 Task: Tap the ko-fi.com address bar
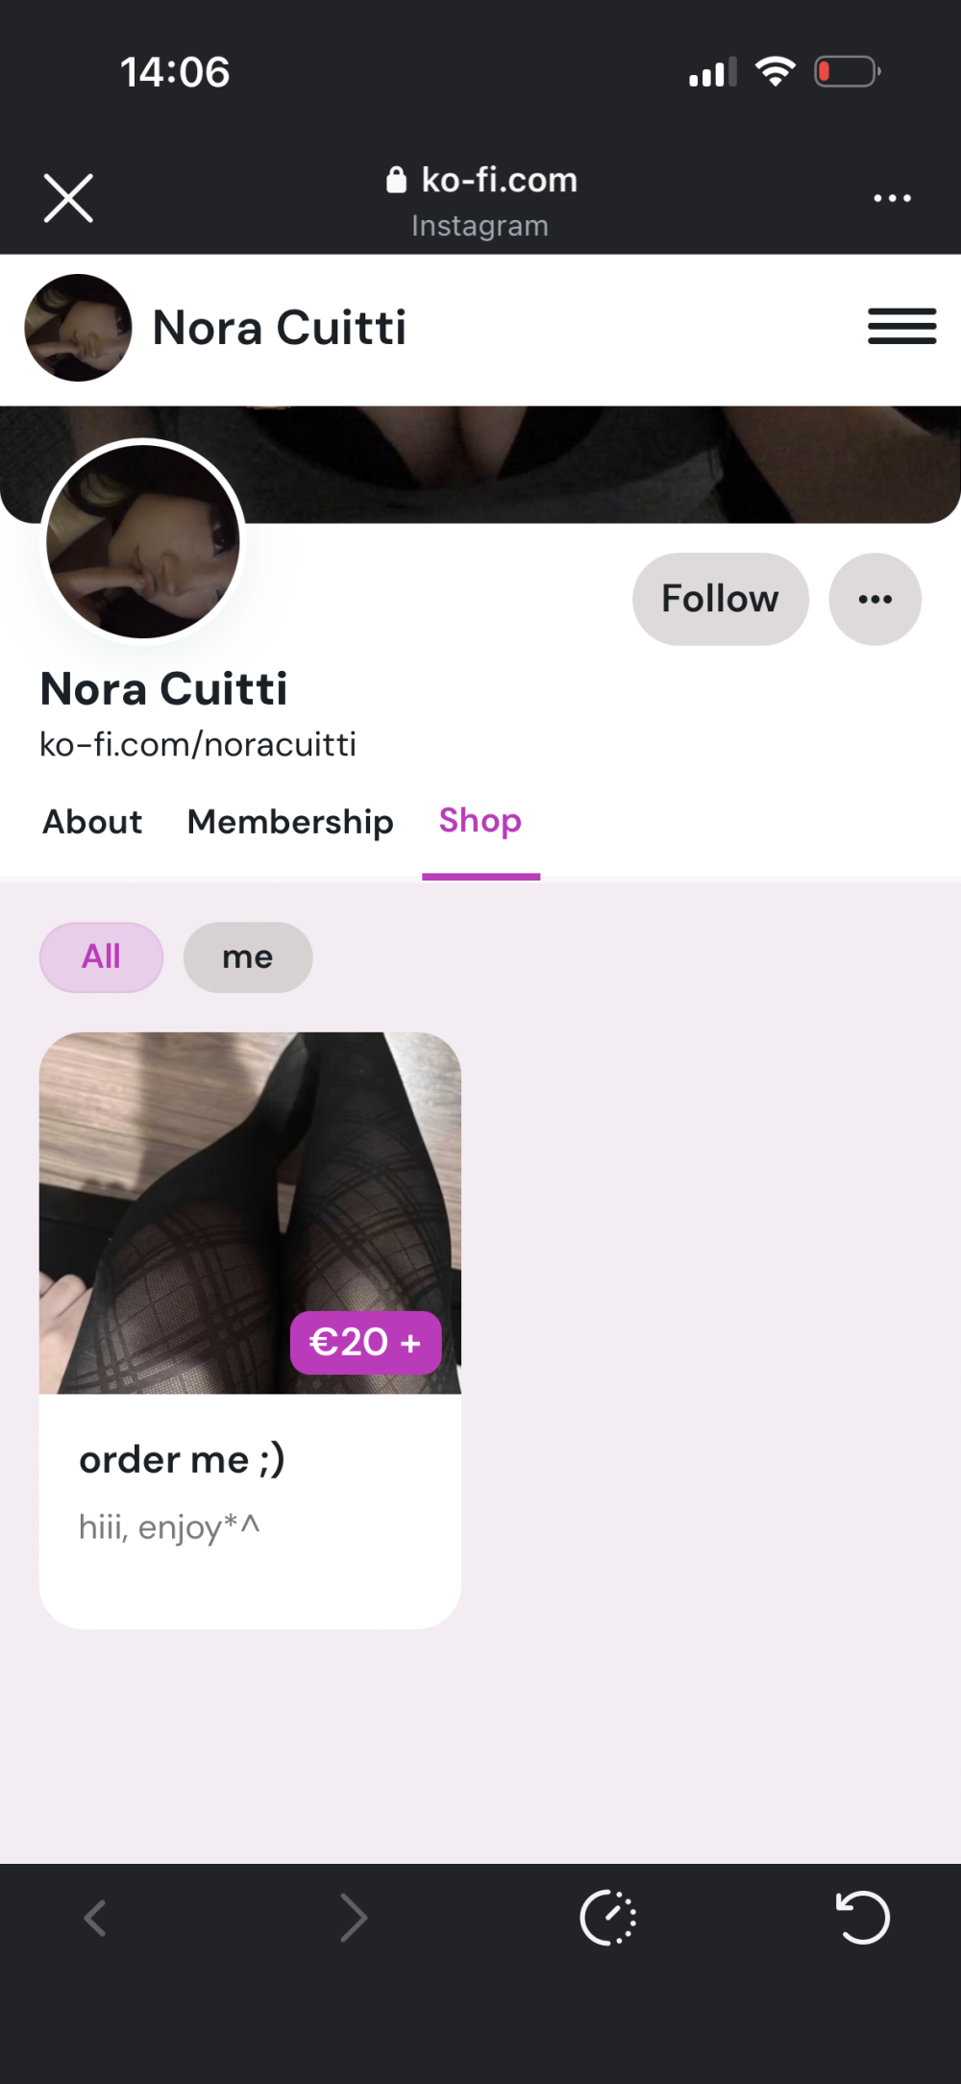coord(480,181)
